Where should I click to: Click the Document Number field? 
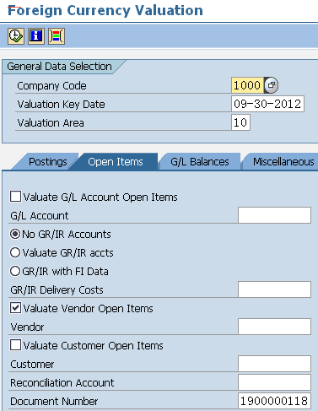(x=274, y=401)
